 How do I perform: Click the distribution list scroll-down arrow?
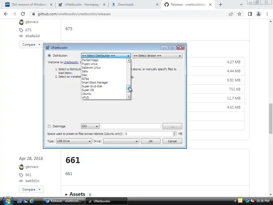click(x=128, y=97)
